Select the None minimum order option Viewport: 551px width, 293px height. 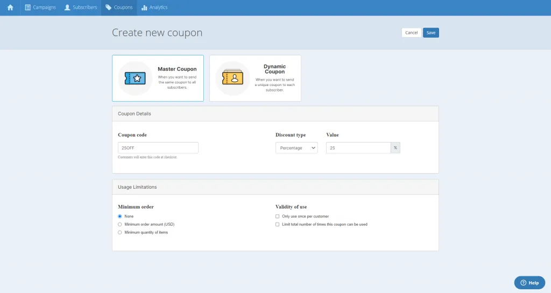(120, 217)
